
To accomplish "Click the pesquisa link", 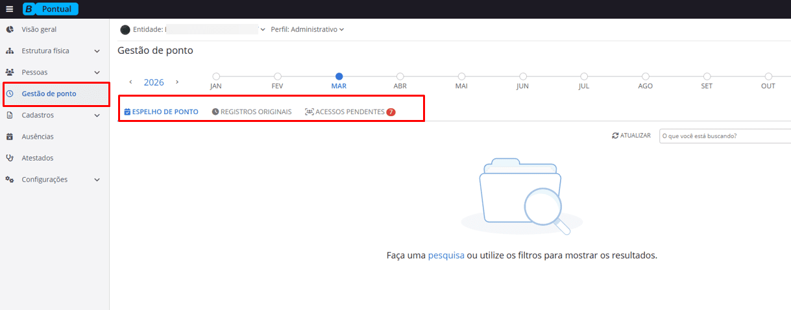I will point(446,256).
